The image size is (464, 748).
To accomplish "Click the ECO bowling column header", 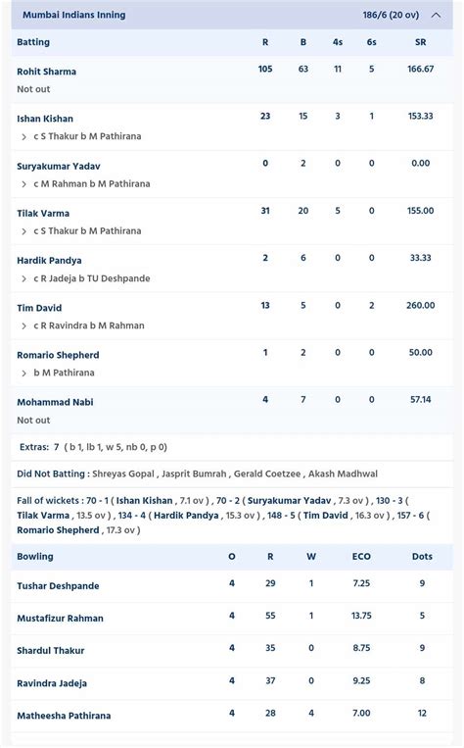I will pos(361,556).
